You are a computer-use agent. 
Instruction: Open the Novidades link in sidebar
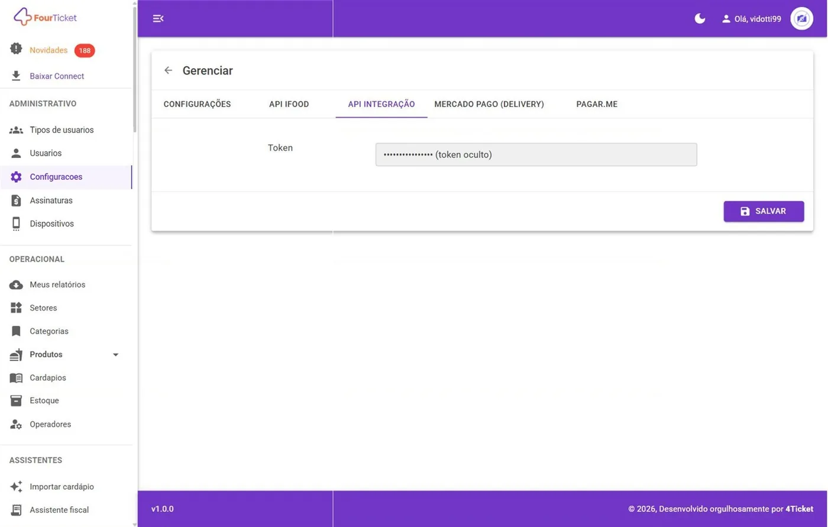[48, 50]
